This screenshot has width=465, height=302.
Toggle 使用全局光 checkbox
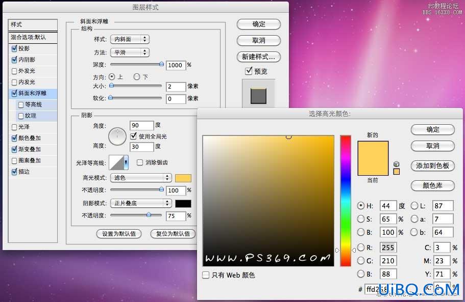tap(133, 136)
